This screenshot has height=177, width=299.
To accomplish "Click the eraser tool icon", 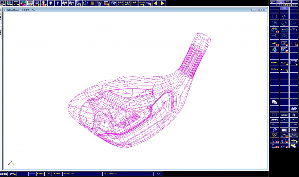I will 274,49.
